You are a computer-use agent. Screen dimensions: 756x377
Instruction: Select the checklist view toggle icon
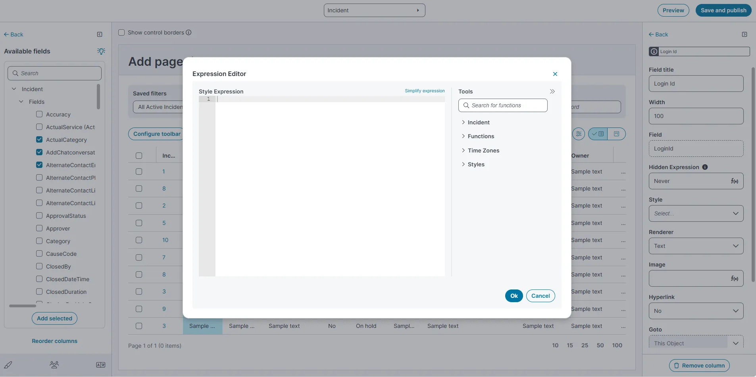598,134
